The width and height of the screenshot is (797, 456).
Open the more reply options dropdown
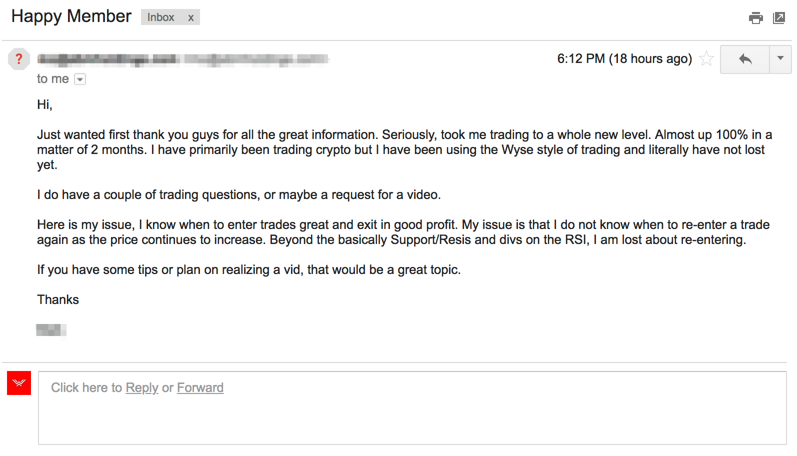coord(780,58)
